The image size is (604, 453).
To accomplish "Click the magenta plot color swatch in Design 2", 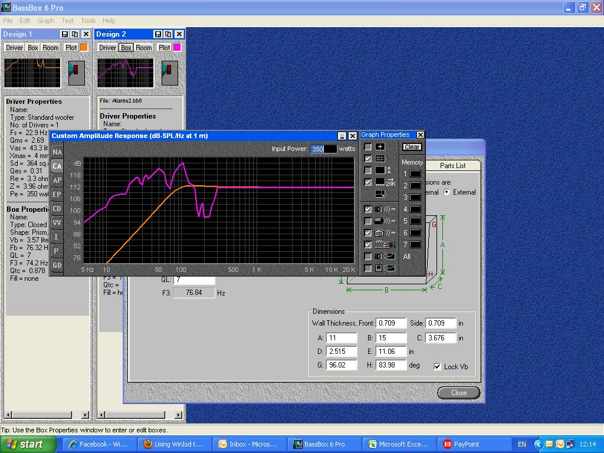I will pos(177,47).
